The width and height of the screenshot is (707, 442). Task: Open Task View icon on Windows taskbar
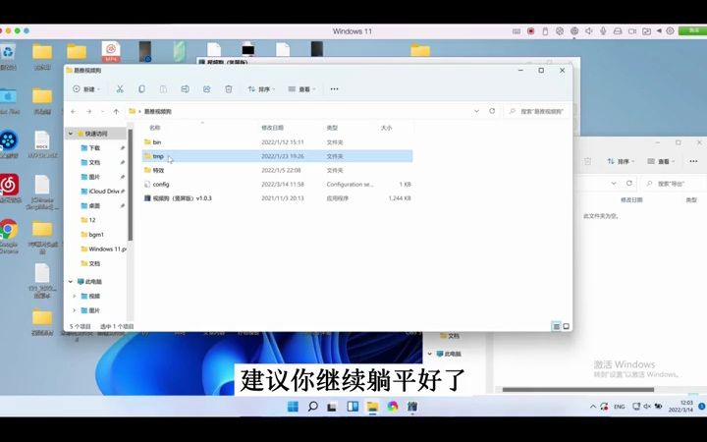pos(332,407)
